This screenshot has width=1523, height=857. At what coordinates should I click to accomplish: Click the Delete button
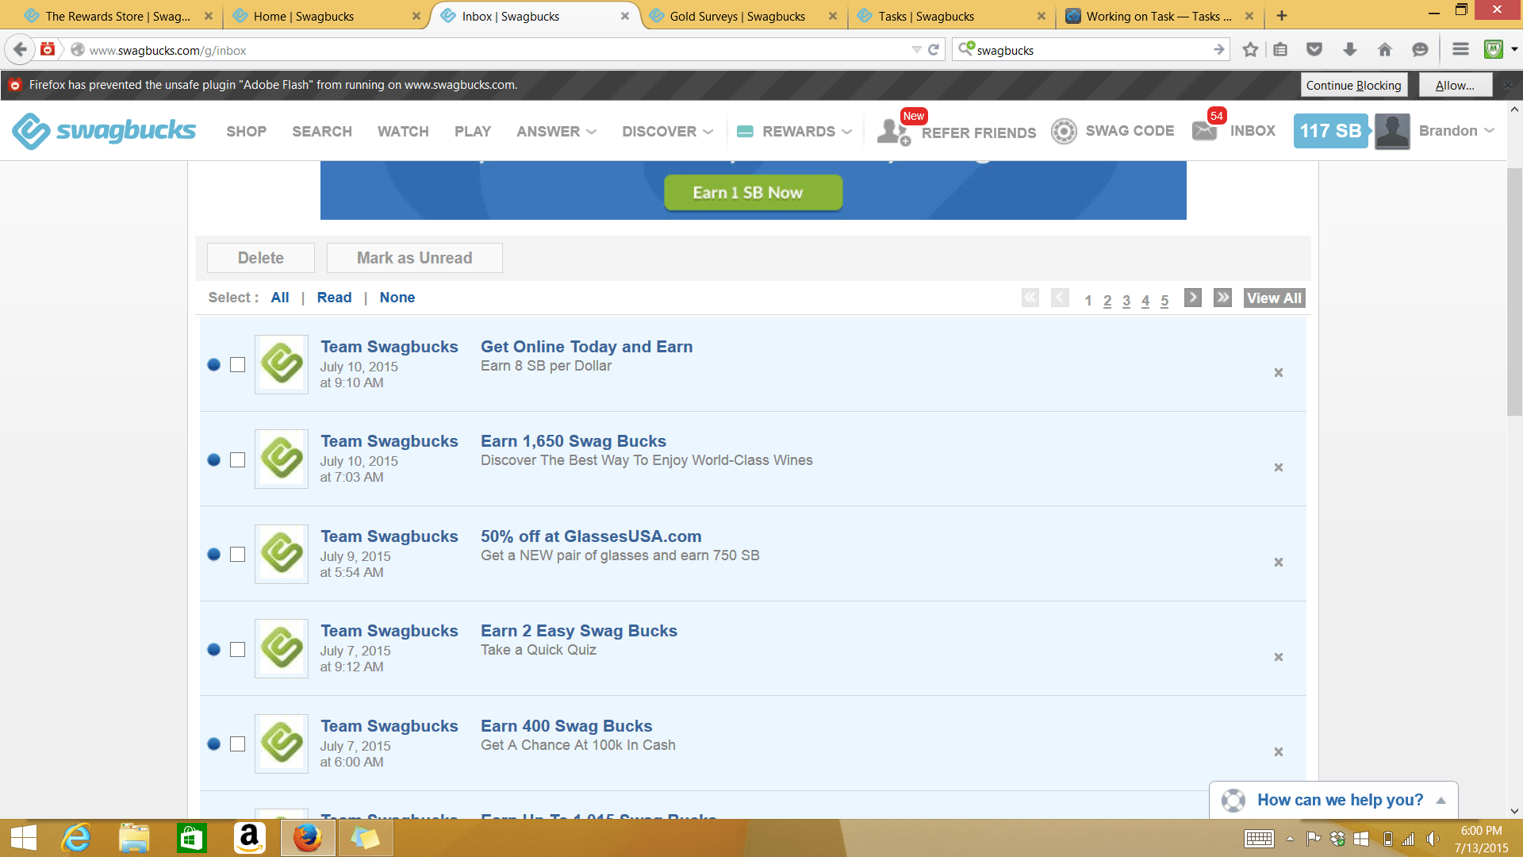[x=261, y=258]
